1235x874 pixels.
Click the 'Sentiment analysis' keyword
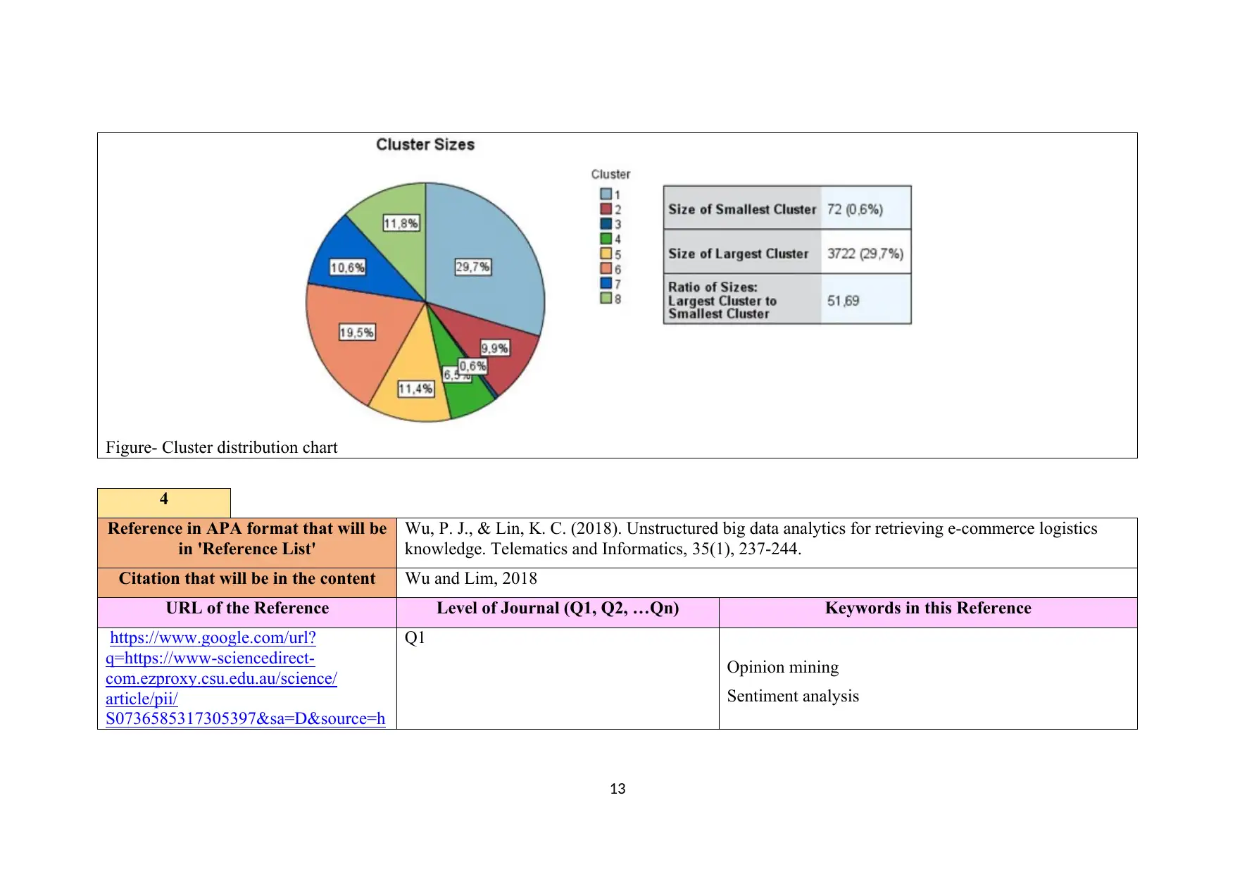793,696
